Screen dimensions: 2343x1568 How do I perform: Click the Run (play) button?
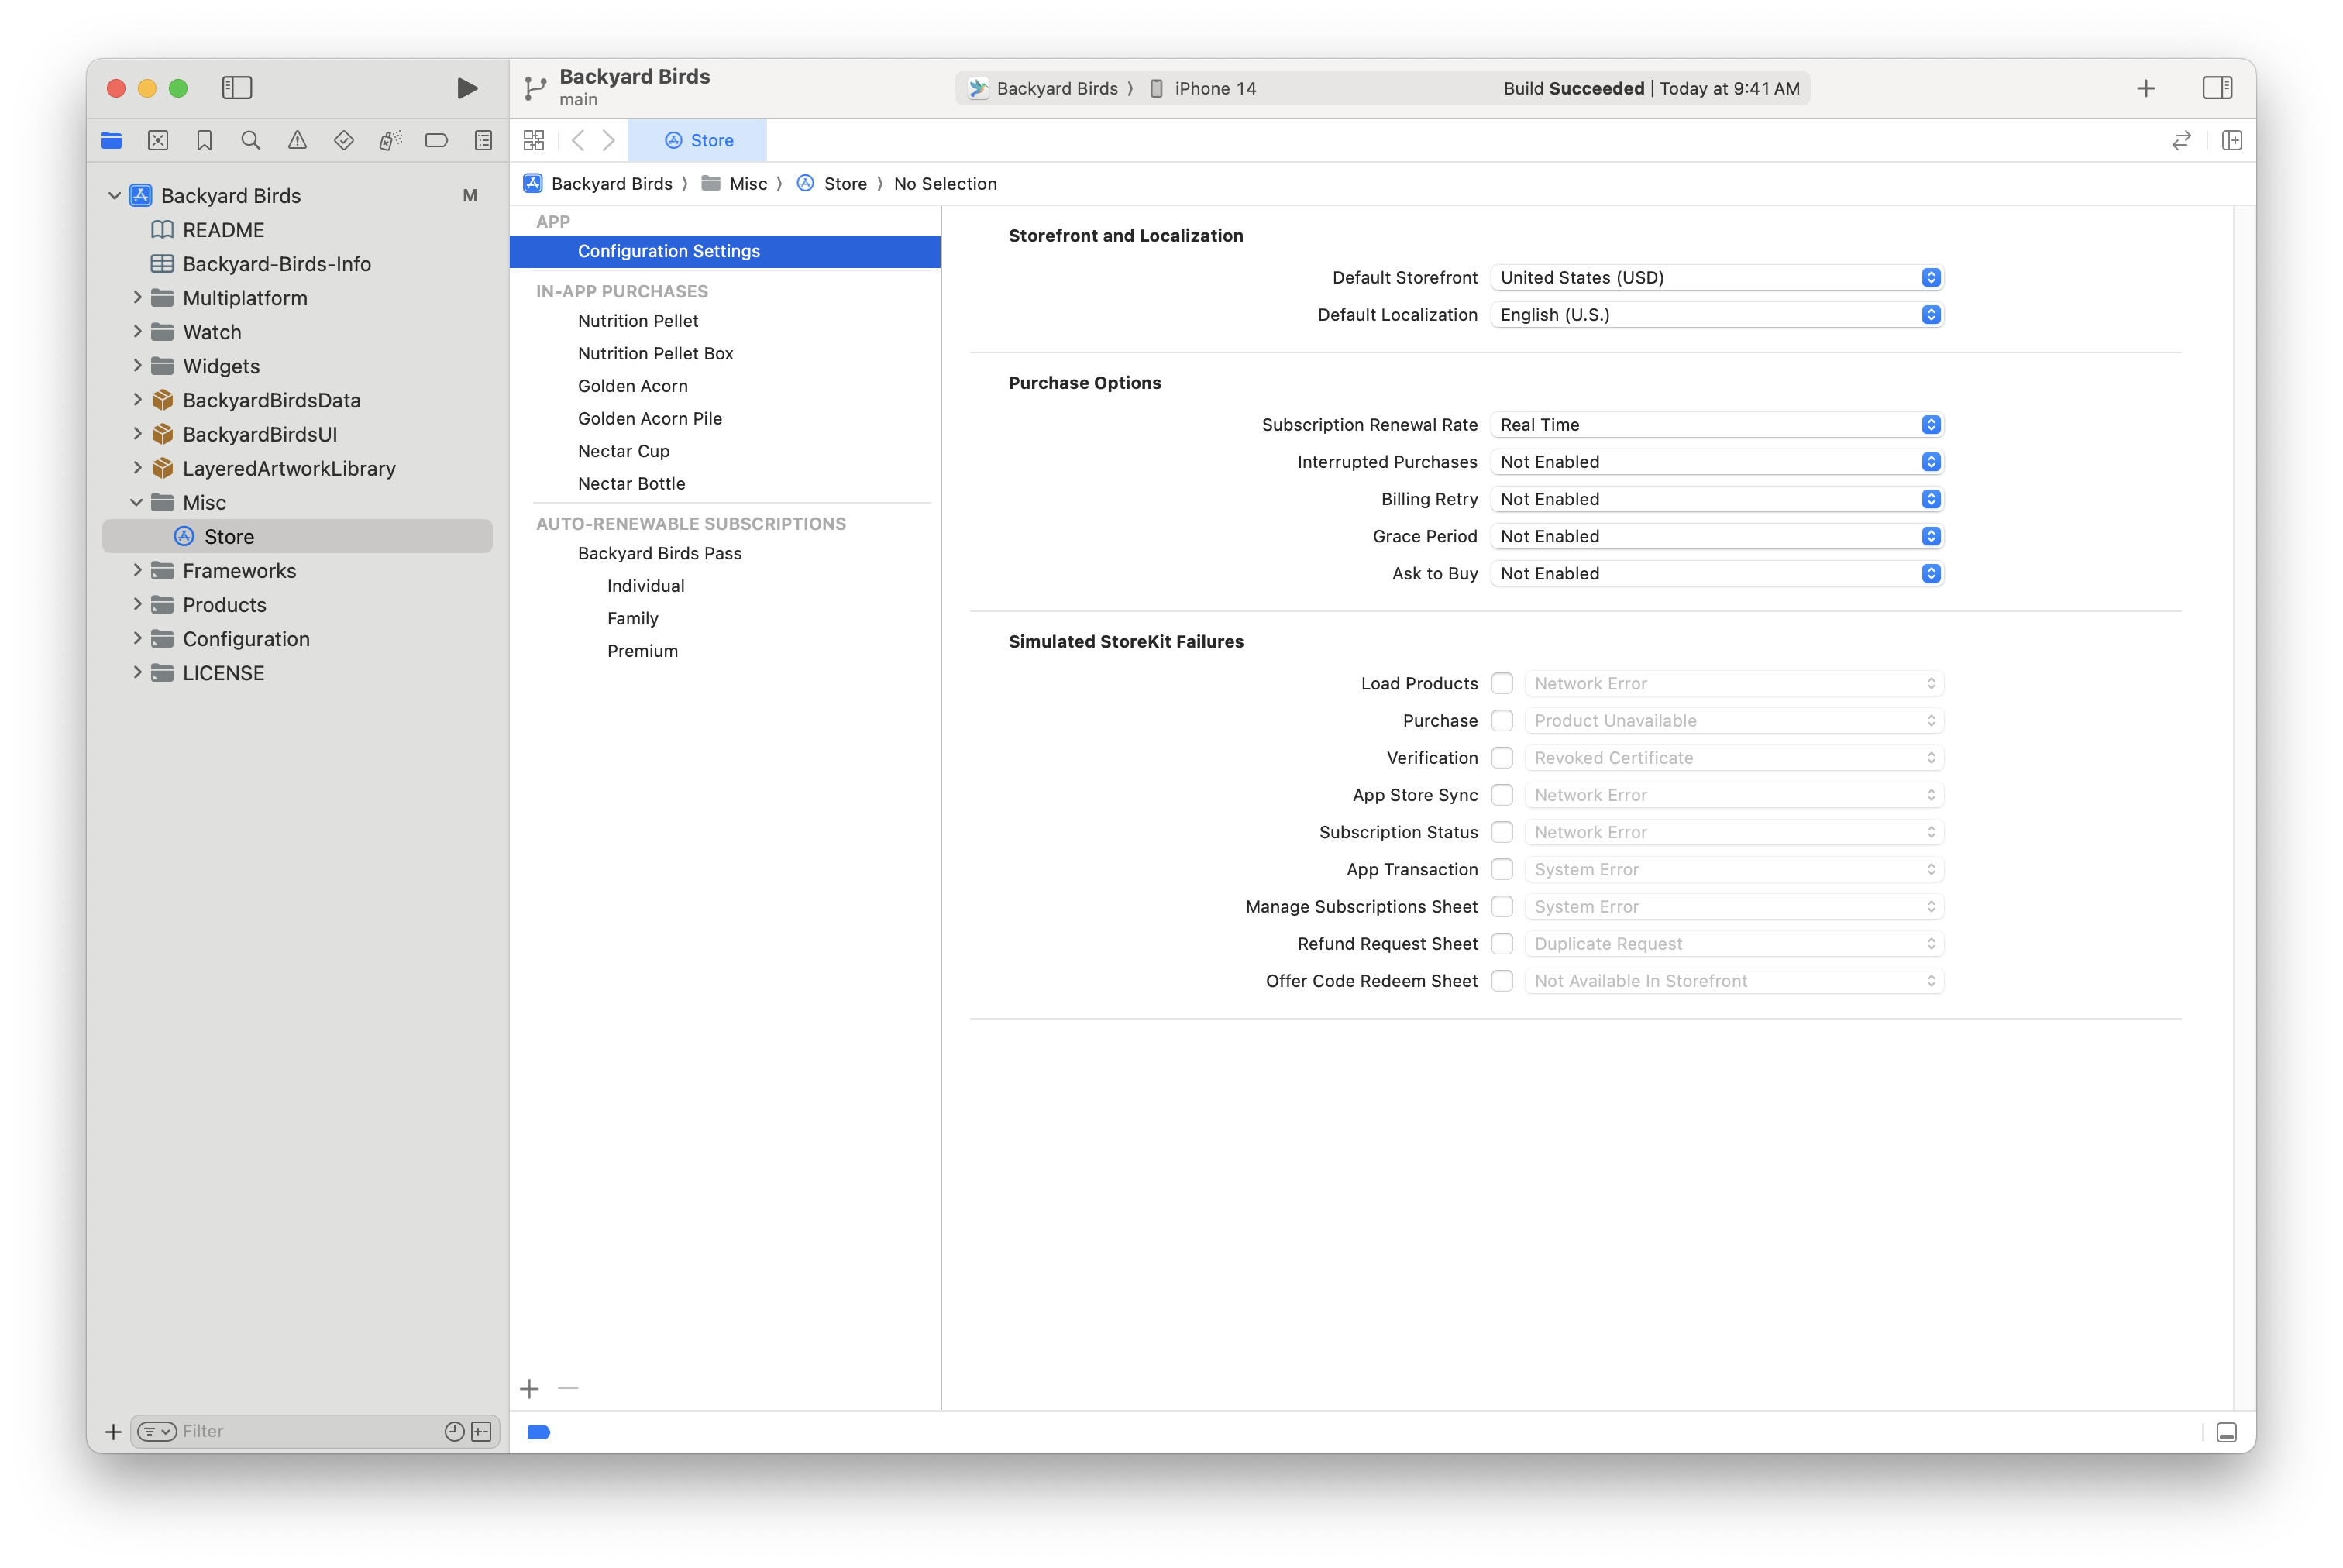(x=466, y=88)
